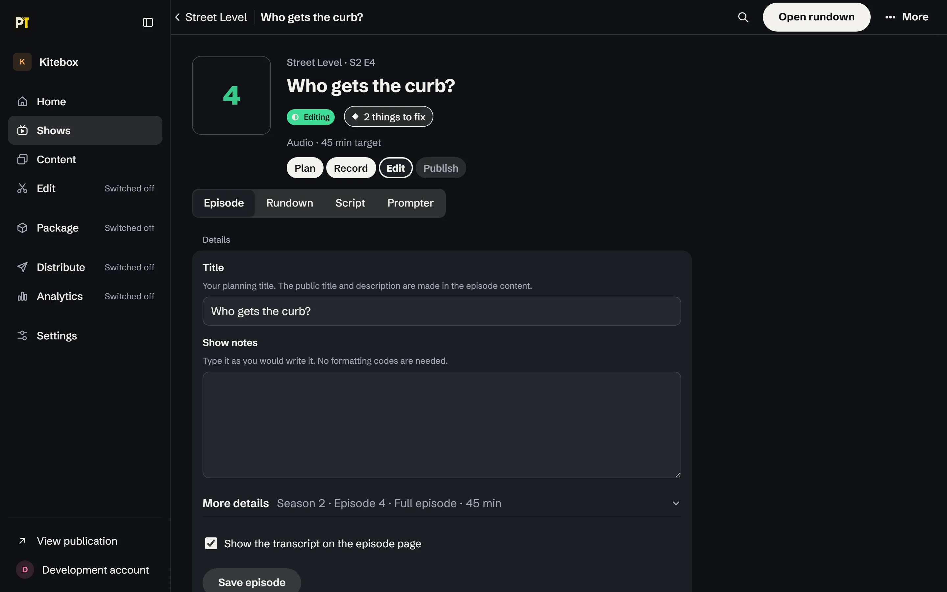Screen dimensions: 947x592
Task: Click the View publication link
Action: pos(85,541)
